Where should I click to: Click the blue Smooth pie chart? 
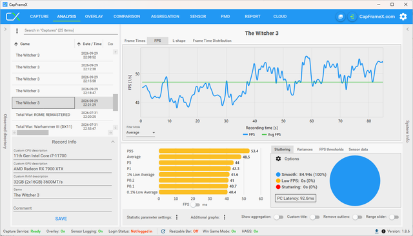[x=355, y=181]
